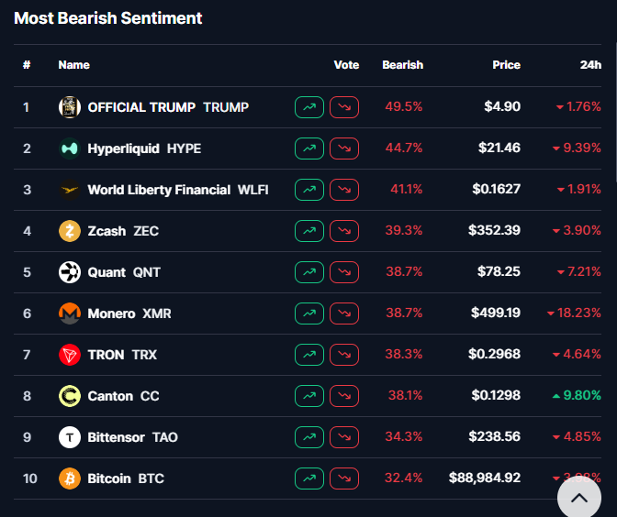Click the Hyperliquid coin logo

point(70,148)
